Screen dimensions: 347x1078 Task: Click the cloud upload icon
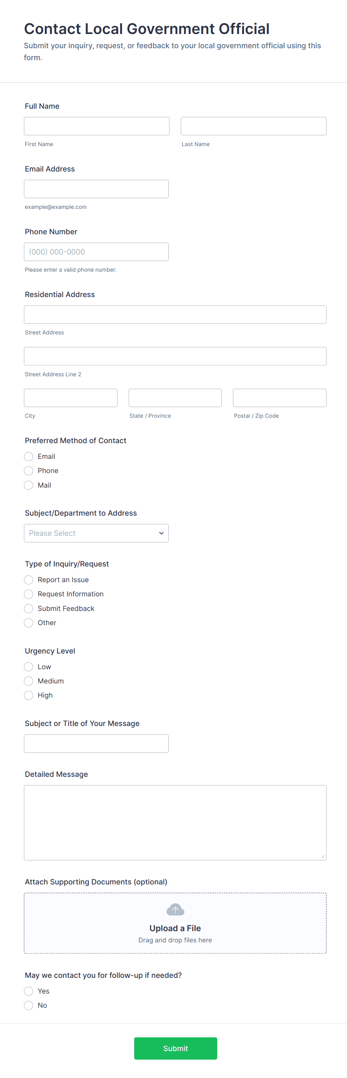(x=175, y=909)
